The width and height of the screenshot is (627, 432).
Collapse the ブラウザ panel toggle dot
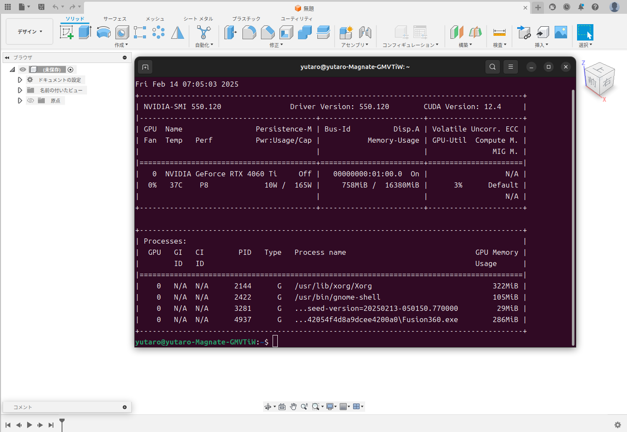pos(124,57)
